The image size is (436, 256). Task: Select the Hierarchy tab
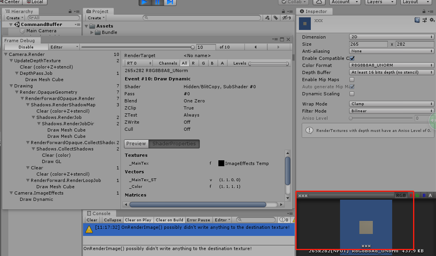tap(20, 11)
